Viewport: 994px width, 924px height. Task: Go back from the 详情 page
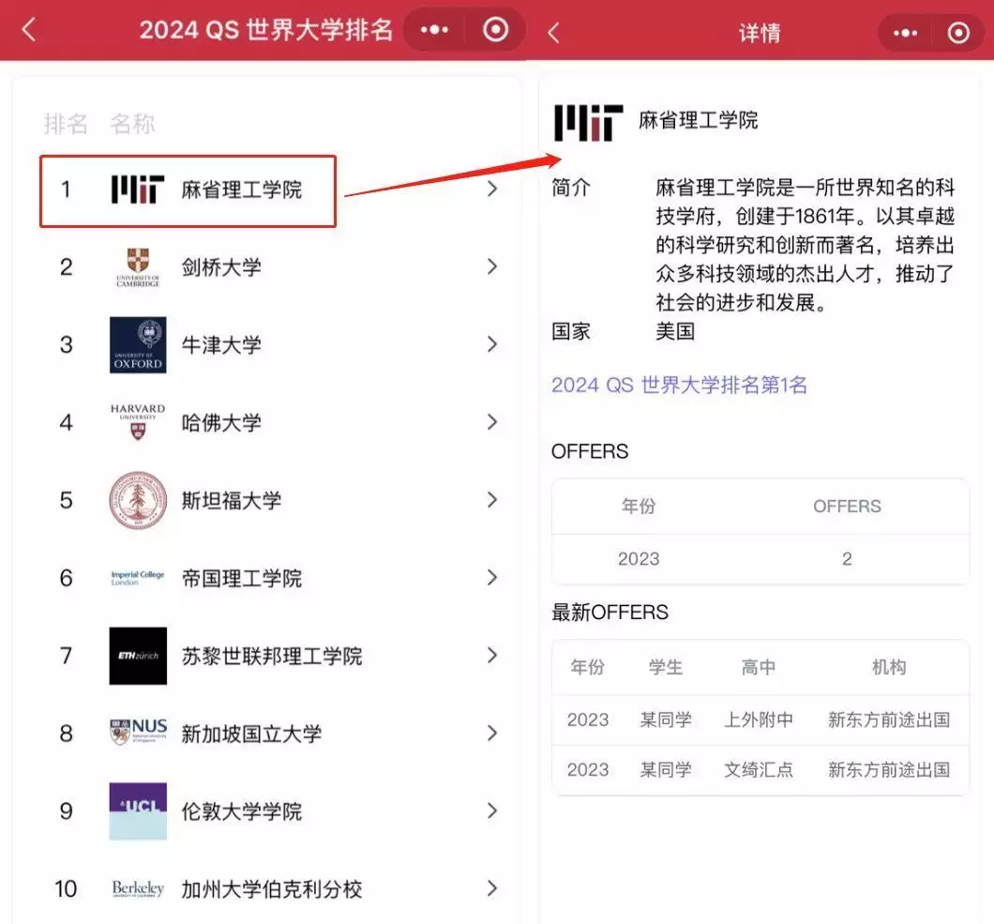pyautogui.click(x=553, y=32)
